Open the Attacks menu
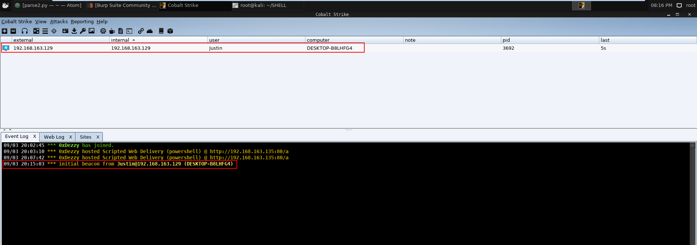This screenshot has width=697, height=245. (x=59, y=21)
